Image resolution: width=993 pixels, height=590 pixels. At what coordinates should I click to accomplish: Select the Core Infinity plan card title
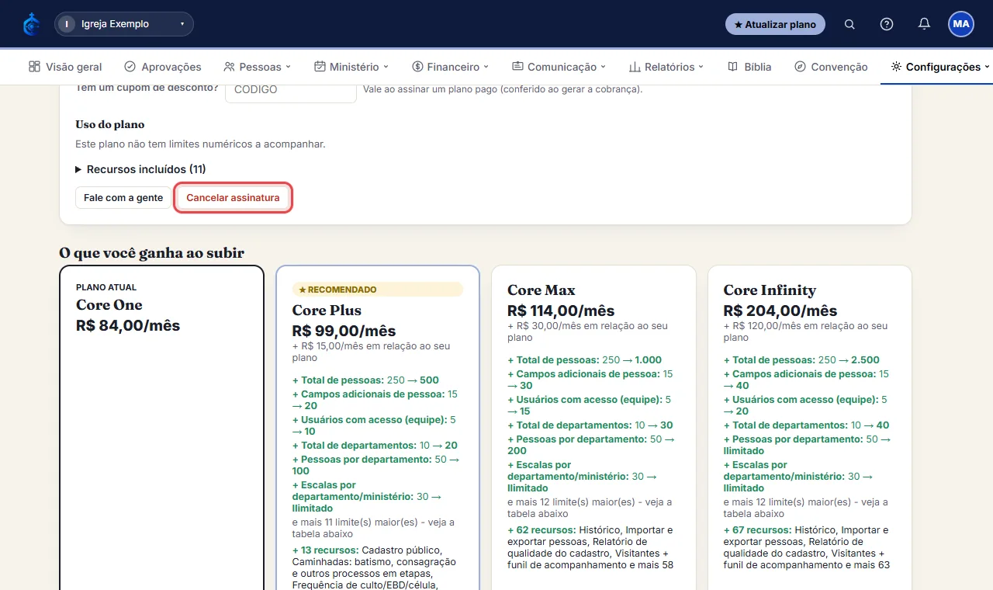(770, 290)
